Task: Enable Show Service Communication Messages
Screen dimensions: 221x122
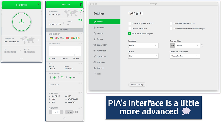Action: coord(171,29)
